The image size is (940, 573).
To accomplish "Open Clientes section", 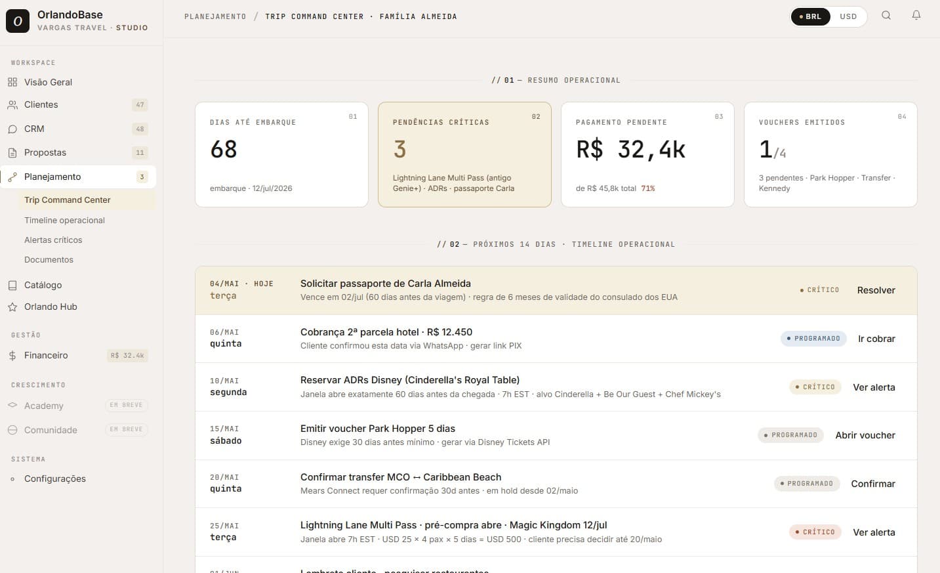I will coord(78,105).
